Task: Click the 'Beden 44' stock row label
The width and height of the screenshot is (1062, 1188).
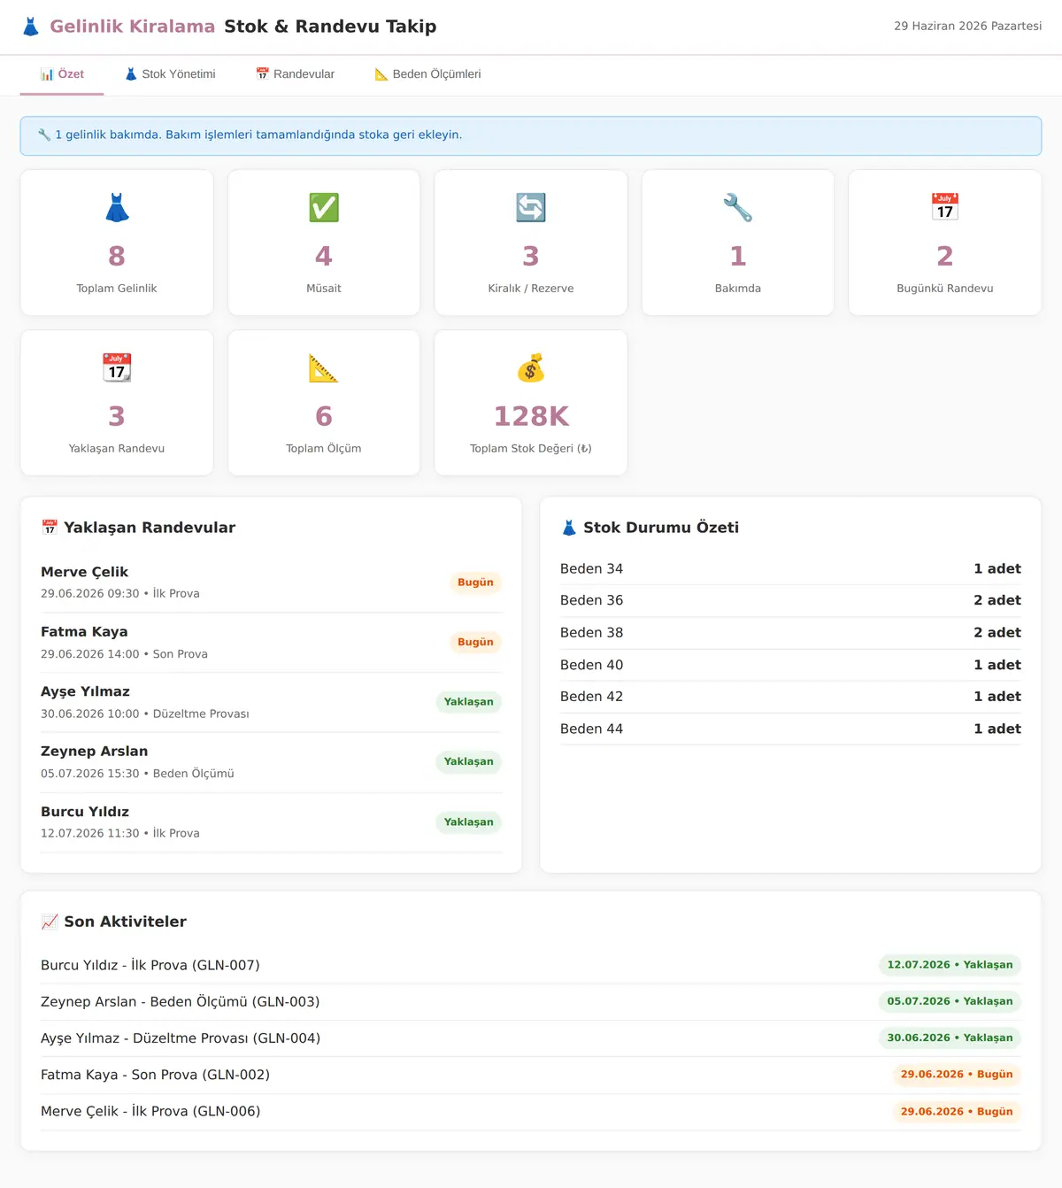Action: click(591, 729)
